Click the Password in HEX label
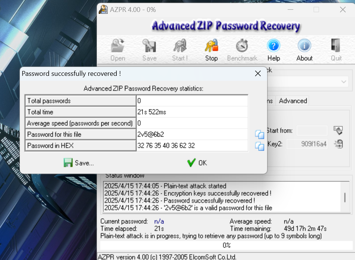Viewport: 355px width, 260px height. click(x=80, y=146)
